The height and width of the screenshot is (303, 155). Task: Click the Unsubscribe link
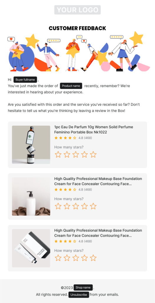79,295
